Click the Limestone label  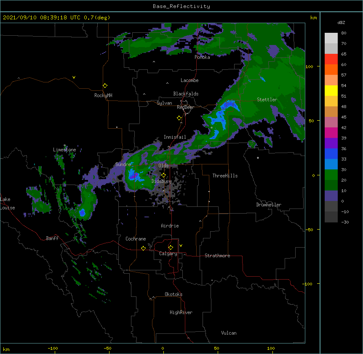pos(64,150)
